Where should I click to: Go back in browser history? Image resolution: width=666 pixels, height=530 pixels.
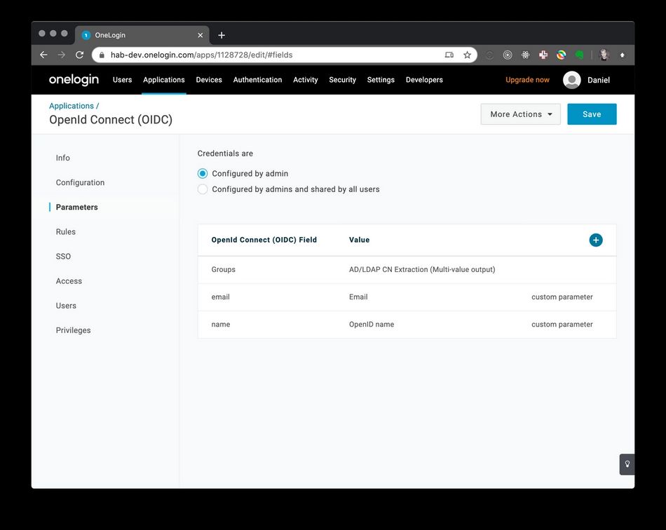(x=43, y=55)
